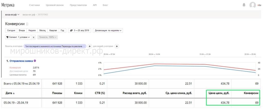This screenshot has height=109, width=263.
Task: Sort the table by Дата column
Action: point(10,93)
